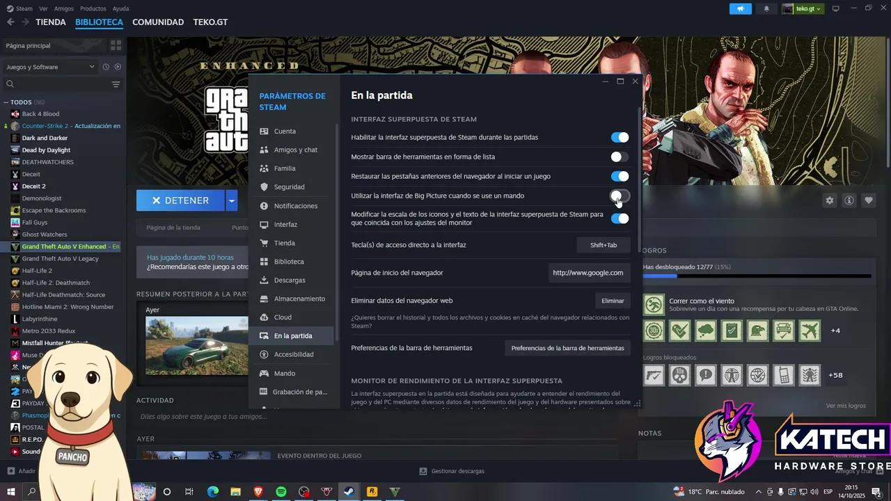Select Dead by Daylight in the game list
The image size is (891, 501).
click(x=46, y=150)
